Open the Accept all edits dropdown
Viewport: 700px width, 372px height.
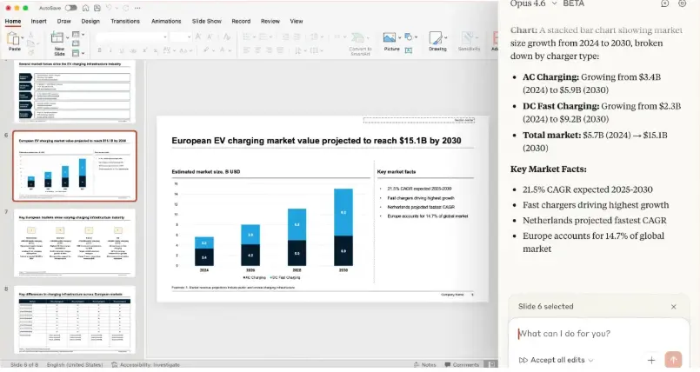tap(557, 360)
